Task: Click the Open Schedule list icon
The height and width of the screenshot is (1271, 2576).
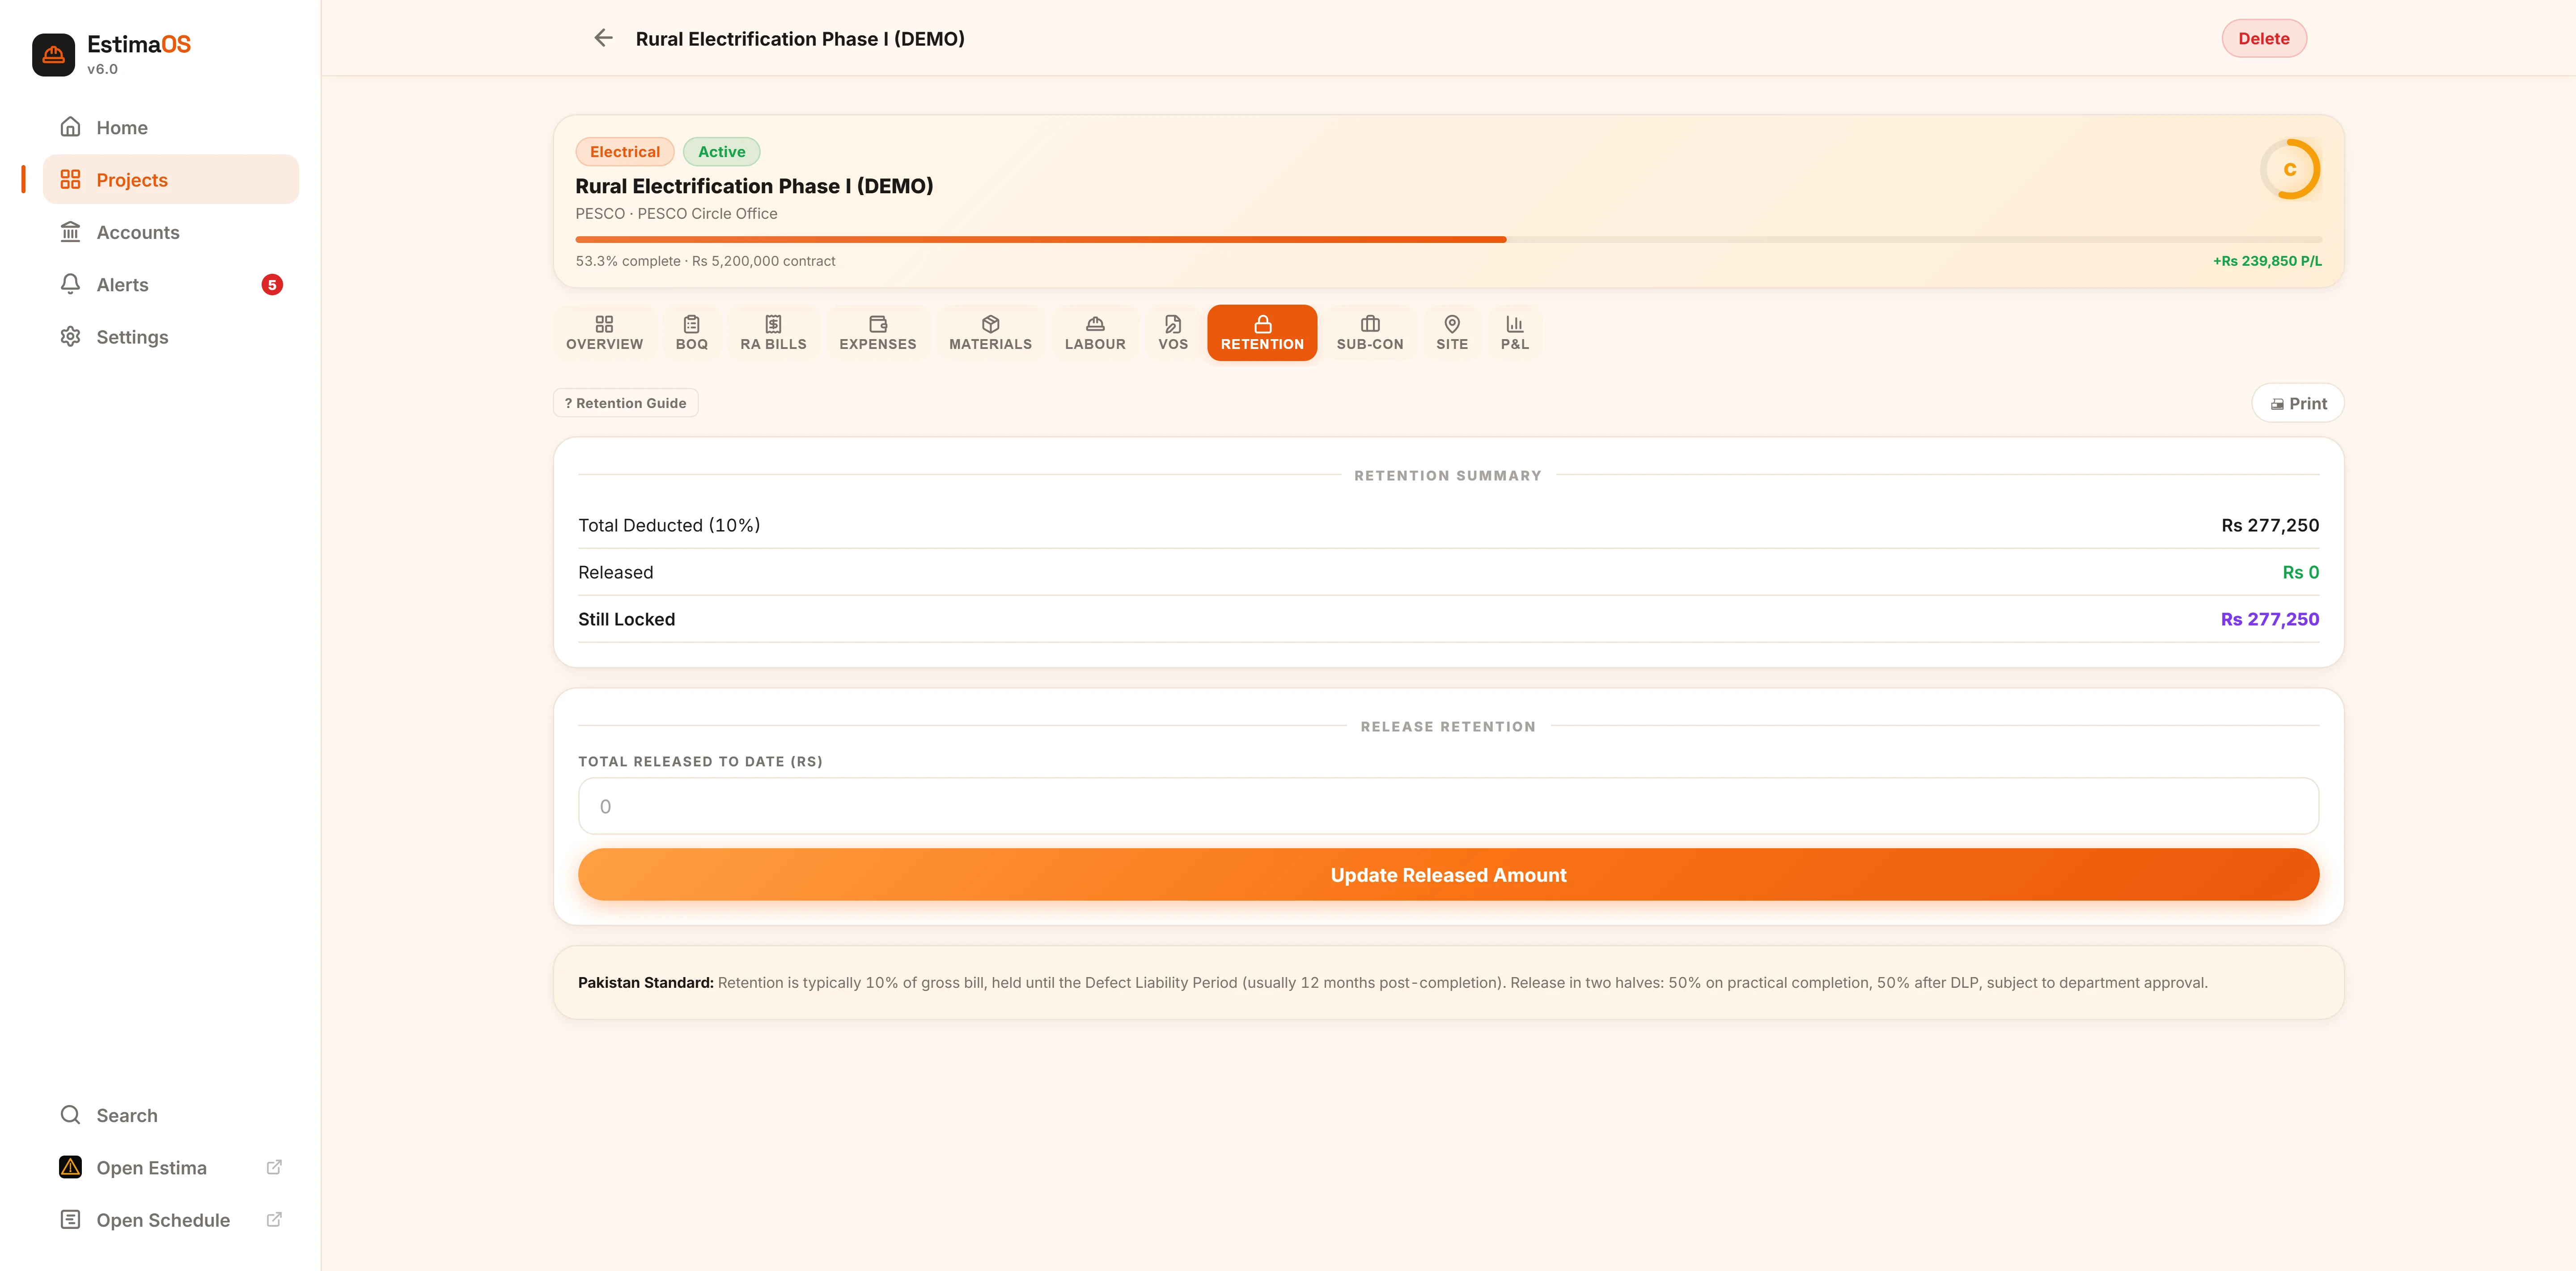Action: tap(70, 1220)
